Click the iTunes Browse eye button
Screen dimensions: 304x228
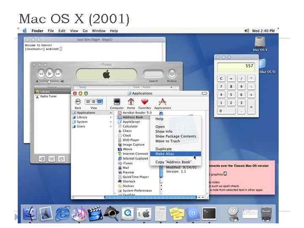[x=172, y=74]
